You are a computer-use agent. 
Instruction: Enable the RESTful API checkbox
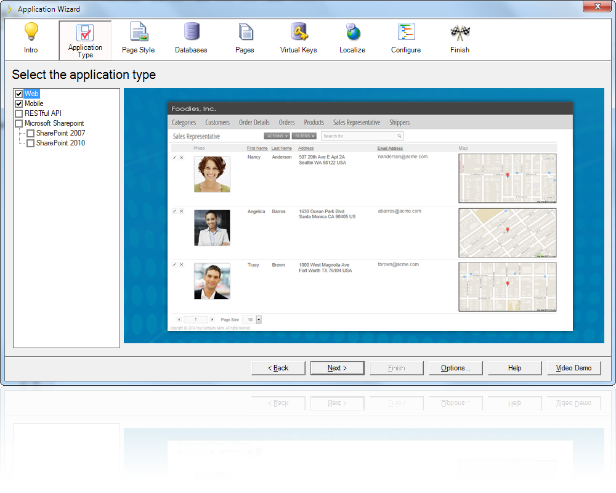(19, 113)
